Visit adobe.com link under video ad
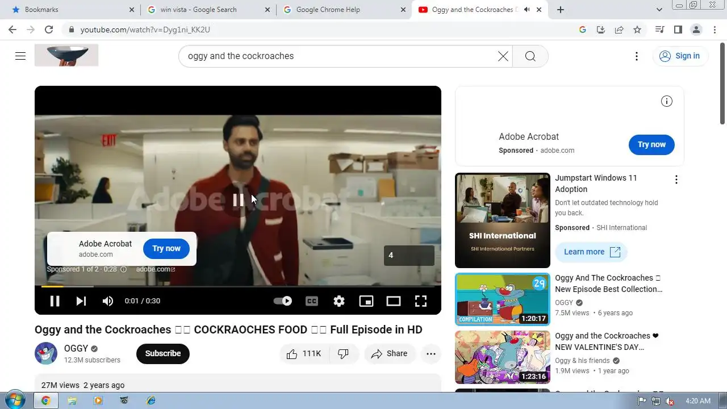Viewport: 727px width, 409px height. click(155, 269)
